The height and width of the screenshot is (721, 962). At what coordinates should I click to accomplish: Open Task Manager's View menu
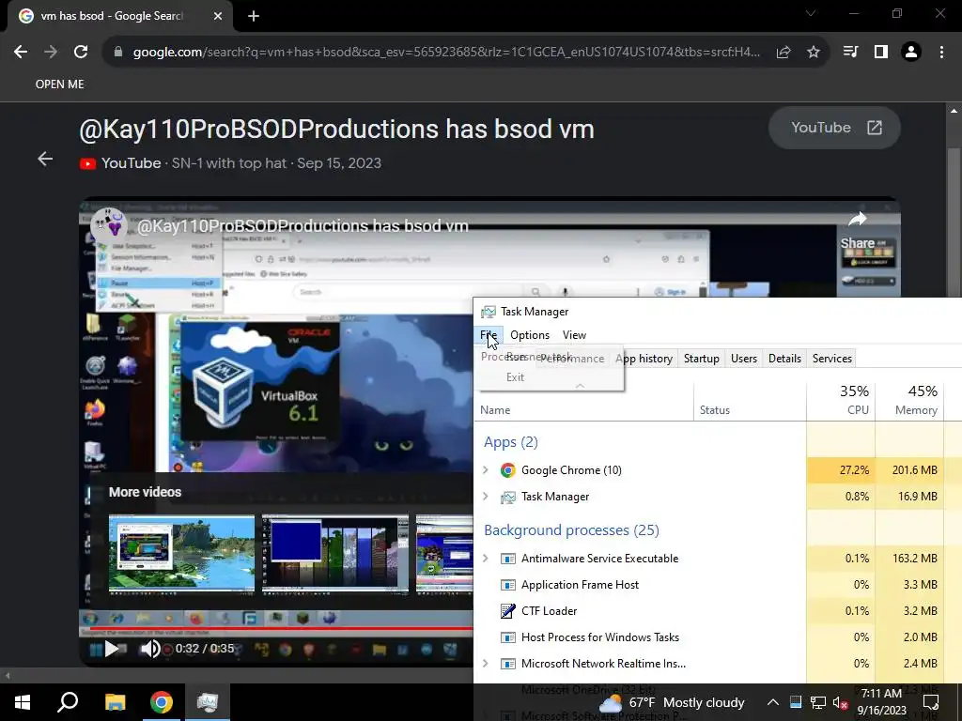point(574,335)
